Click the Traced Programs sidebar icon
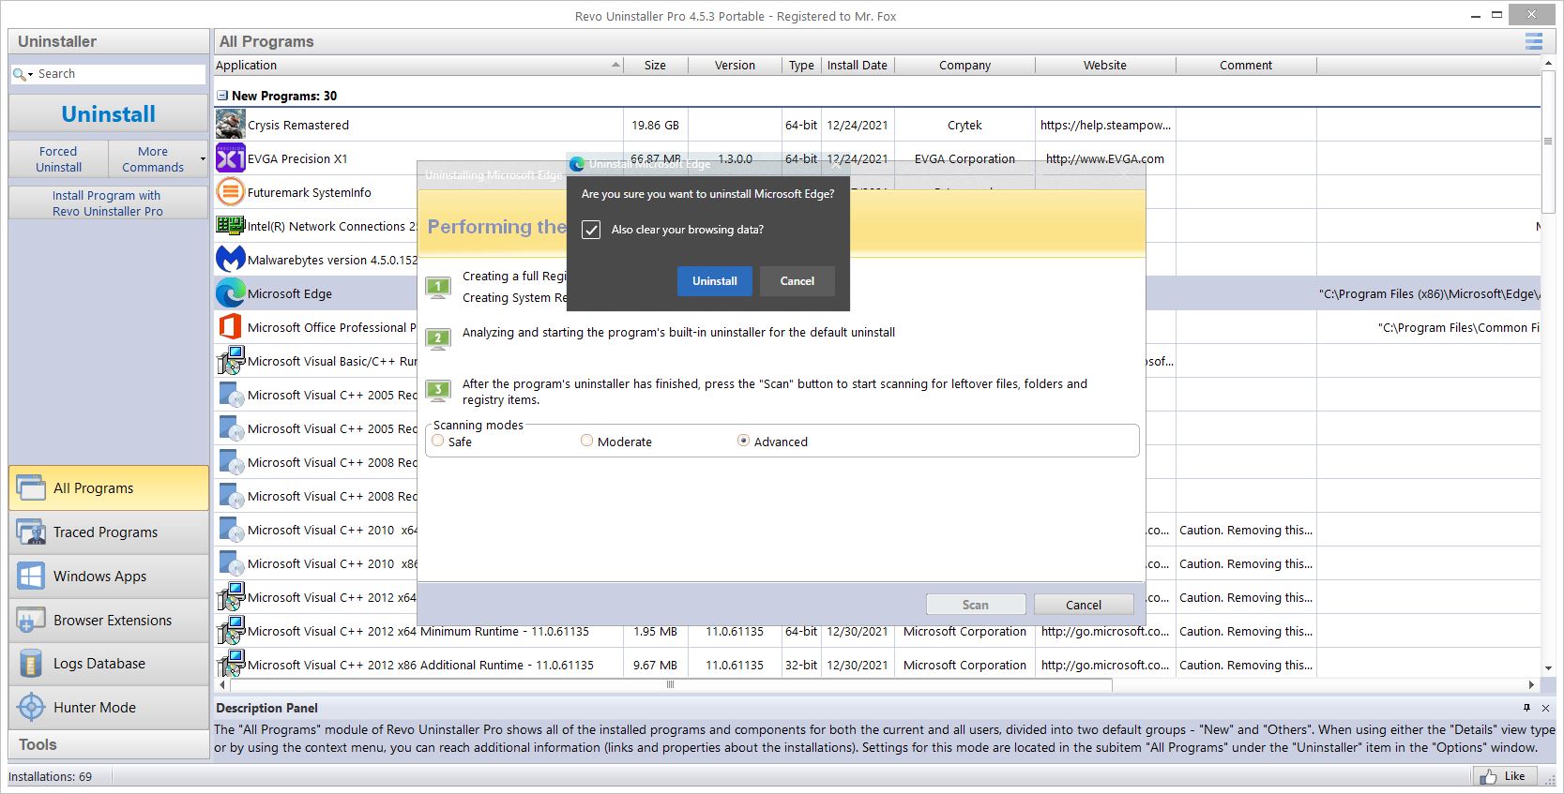1564x794 pixels. click(30, 532)
